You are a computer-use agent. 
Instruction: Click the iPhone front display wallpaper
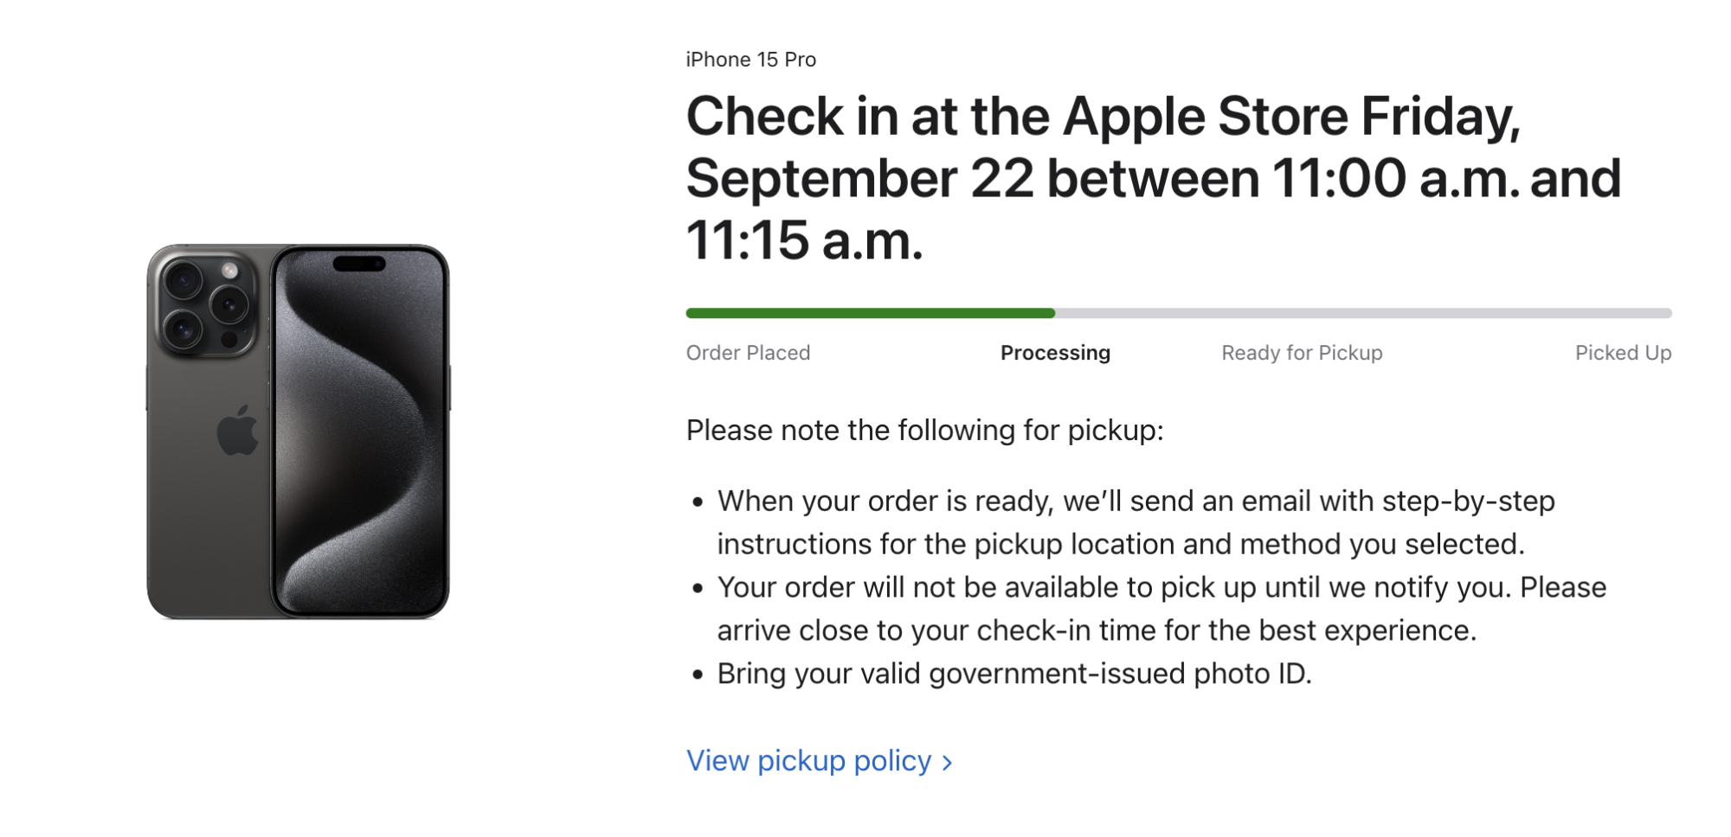360,432
